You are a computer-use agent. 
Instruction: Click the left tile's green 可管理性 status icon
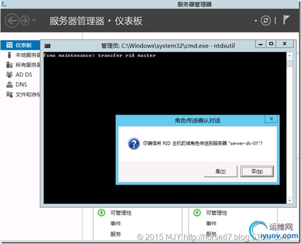click(x=101, y=213)
